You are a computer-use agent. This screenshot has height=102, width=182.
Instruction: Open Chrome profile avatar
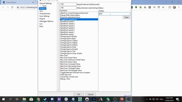(174, 7)
